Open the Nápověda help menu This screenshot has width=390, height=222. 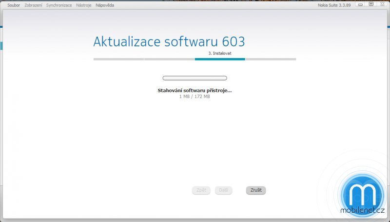click(x=105, y=5)
